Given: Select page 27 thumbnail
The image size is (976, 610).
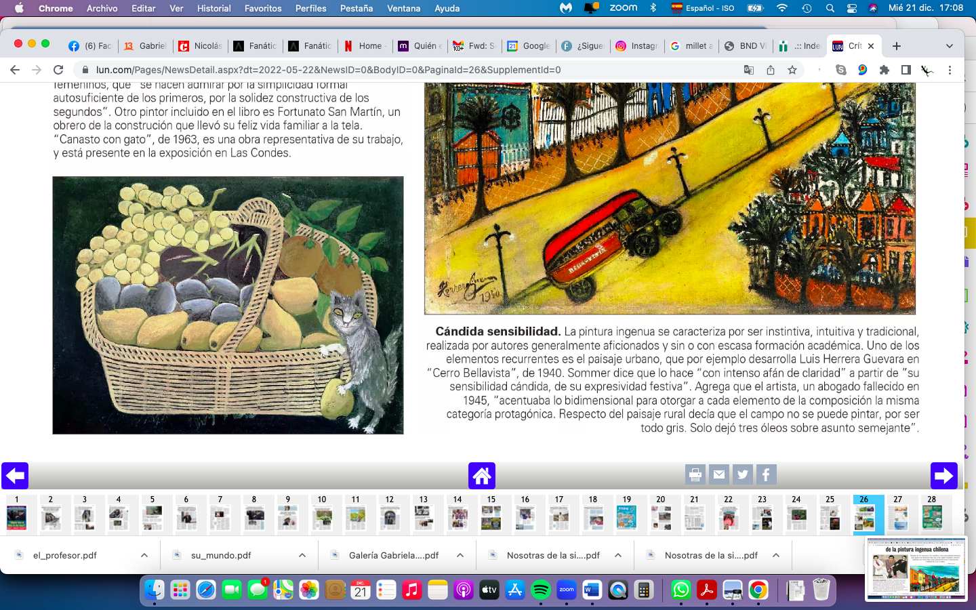Looking at the screenshot, I should pyautogui.click(x=897, y=516).
